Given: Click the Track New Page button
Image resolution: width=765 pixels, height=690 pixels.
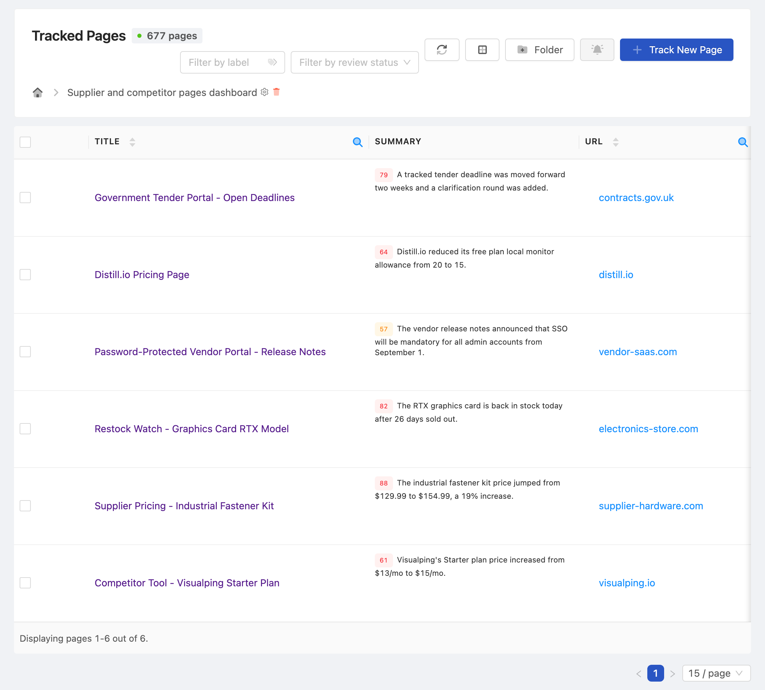Looking at the screenshot, I should click(x=676, y=50).
